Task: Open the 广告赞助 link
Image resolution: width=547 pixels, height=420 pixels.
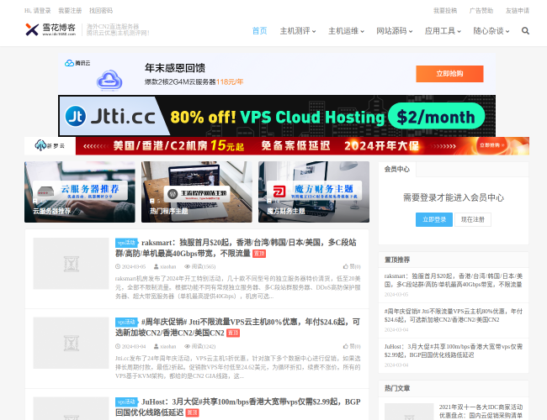Action: click(x=481, y=11)
